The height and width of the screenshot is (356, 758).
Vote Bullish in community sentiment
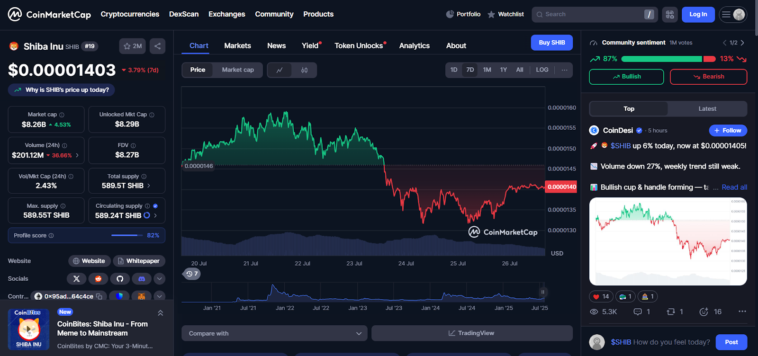point(626,77)
